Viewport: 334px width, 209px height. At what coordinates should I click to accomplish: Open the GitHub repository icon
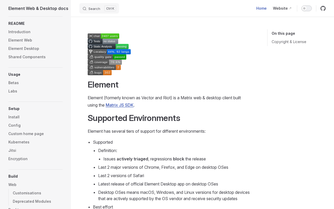coord(323,8)
